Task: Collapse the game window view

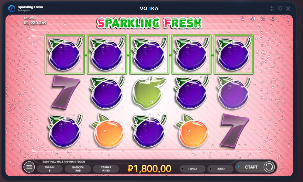Action: click(272, 8)
